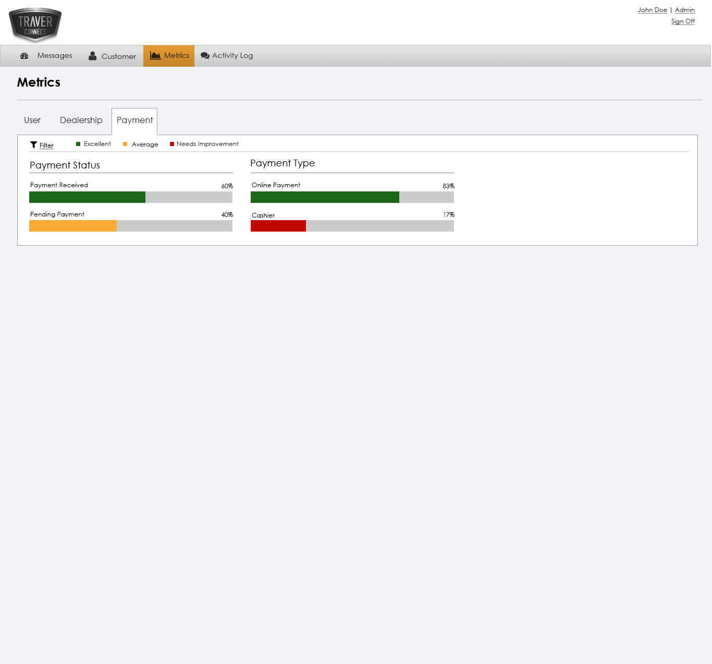This screenshot has height=664, width=712.
Task: Click the Metrics chart icon
Action: (155, 56)
